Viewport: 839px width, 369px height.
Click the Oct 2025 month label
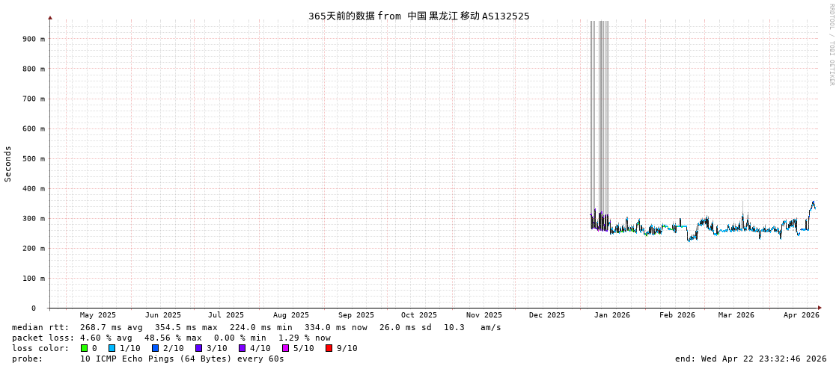pos(418,315)
